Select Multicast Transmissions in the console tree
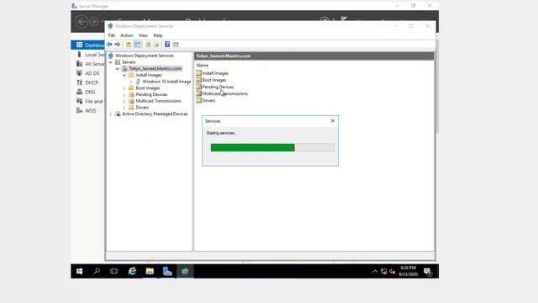This screenshot has width=538, height=303. 158,101
